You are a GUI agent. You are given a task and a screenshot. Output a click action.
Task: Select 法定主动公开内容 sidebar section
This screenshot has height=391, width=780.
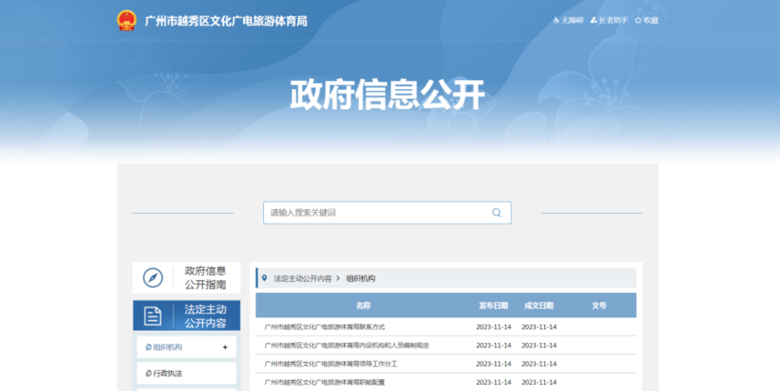click(x=186, y=316)
